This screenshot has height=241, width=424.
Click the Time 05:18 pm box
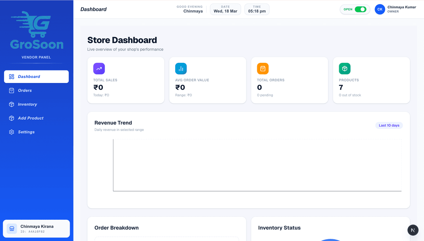(x=257, y=9)
